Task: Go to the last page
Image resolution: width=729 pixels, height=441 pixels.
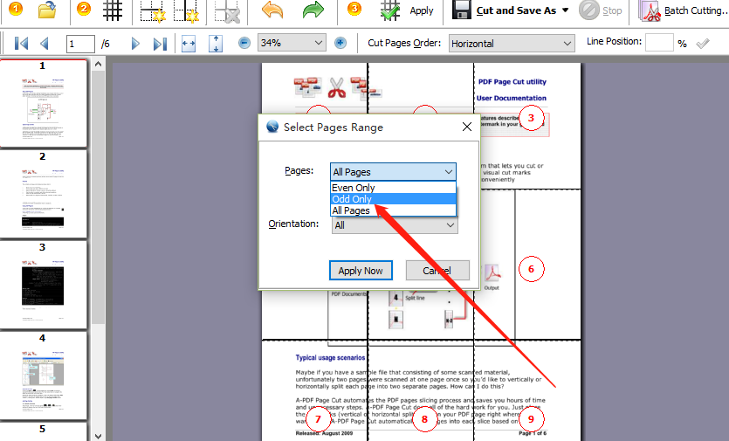Action: [x=160, y=44]
